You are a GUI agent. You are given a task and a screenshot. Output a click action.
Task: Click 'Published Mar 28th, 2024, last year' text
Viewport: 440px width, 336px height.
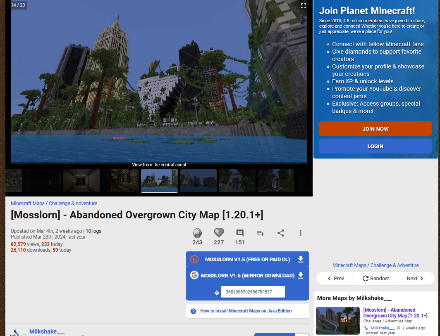(x=48, y=237)
